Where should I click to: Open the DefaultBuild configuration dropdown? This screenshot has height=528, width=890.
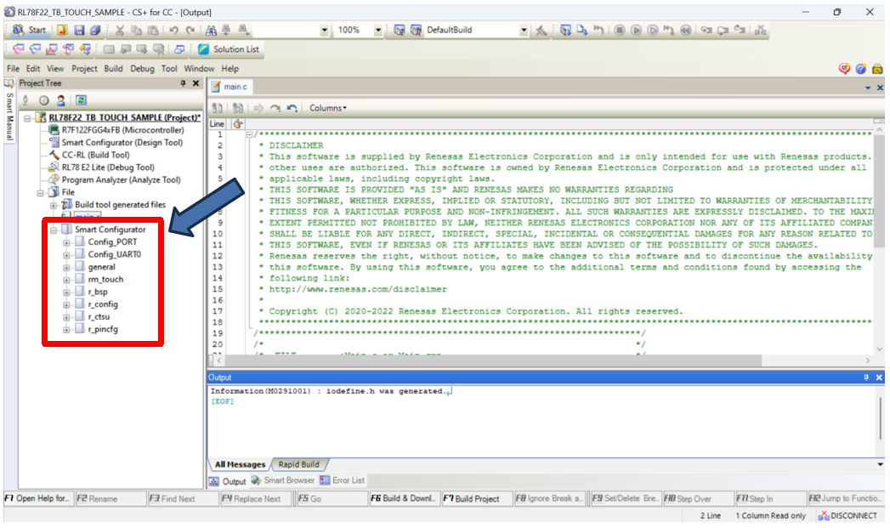pyautogui.click(x=524, y=30)
